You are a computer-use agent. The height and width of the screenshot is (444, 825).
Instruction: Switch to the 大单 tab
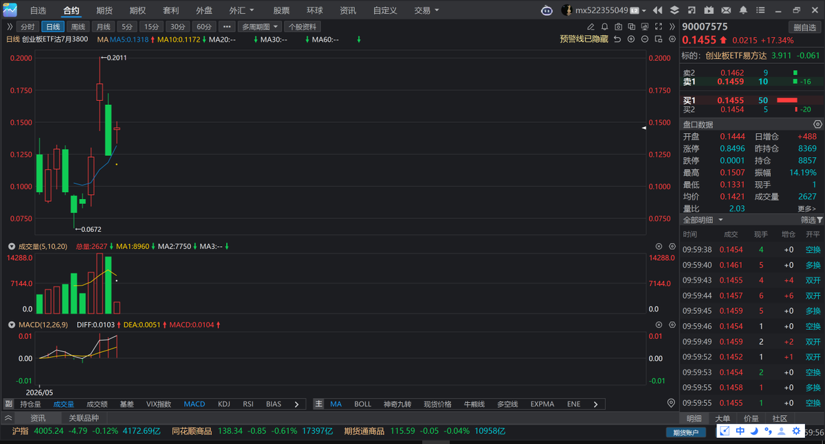pos(723,418)
